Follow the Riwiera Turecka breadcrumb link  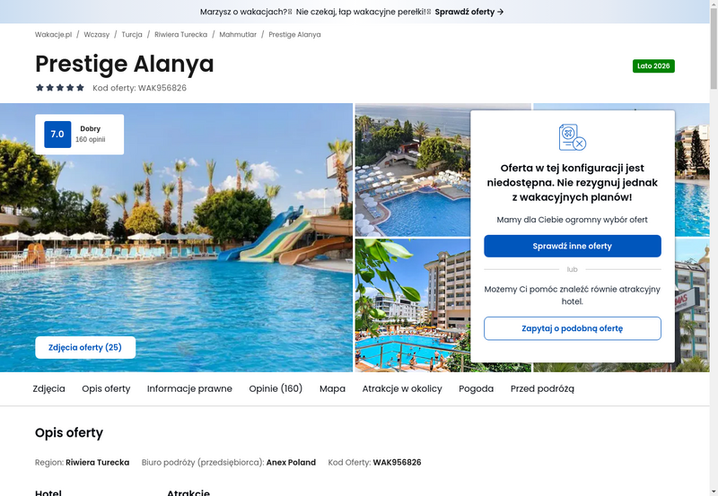tap(181, 34)
